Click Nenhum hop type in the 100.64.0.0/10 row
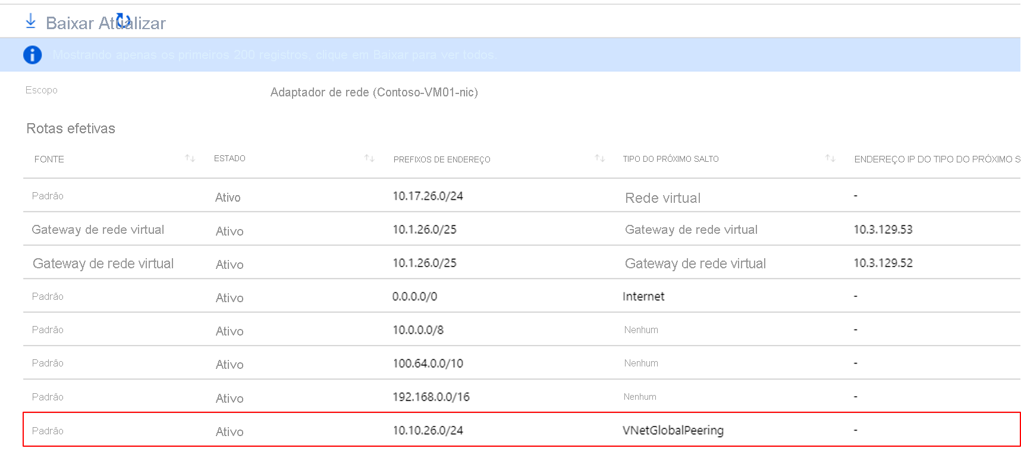Screen dimensions: 1021x467 [x=641, y=363]
